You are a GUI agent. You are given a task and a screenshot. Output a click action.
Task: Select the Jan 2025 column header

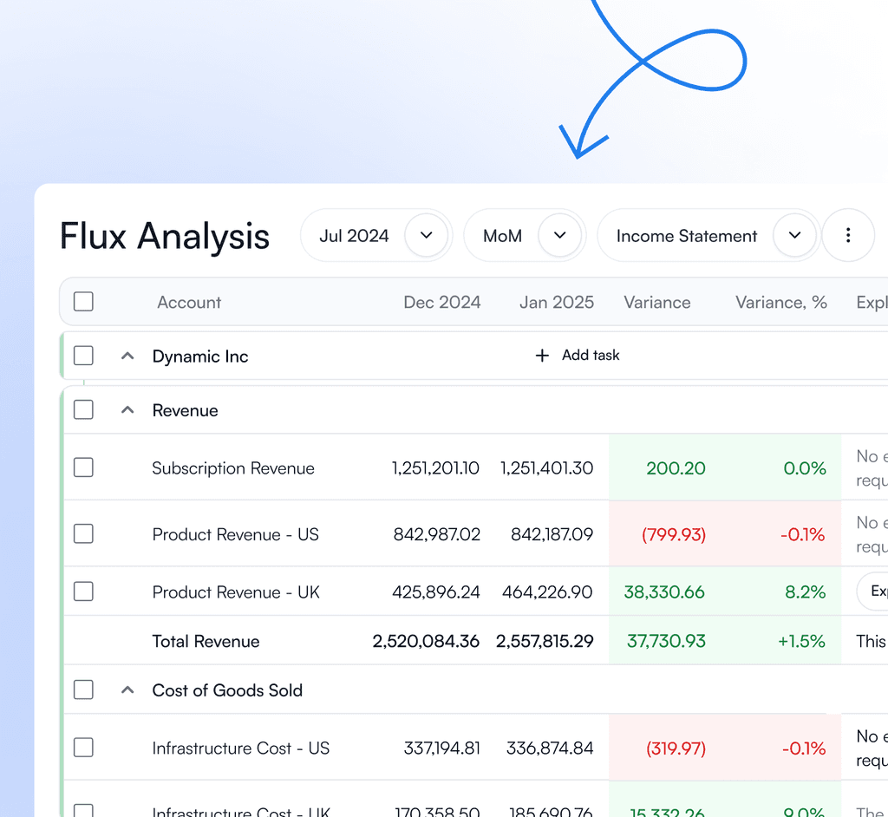pyautogui.click(x=556, y=302)
